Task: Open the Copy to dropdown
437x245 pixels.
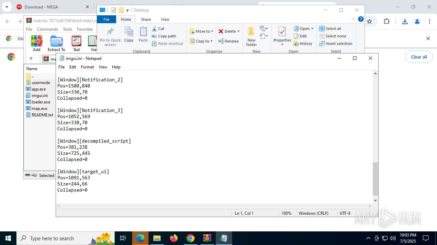Action: 201,41
